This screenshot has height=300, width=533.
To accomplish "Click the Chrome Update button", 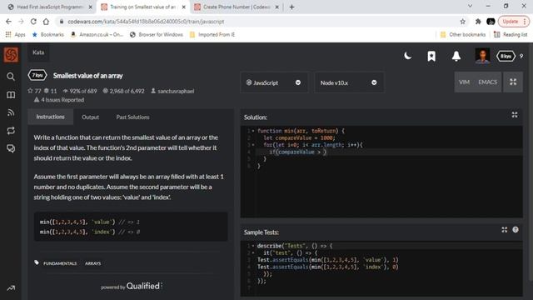I will [514, 22].
